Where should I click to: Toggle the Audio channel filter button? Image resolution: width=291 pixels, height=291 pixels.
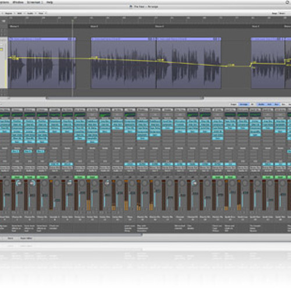[261, 104]
